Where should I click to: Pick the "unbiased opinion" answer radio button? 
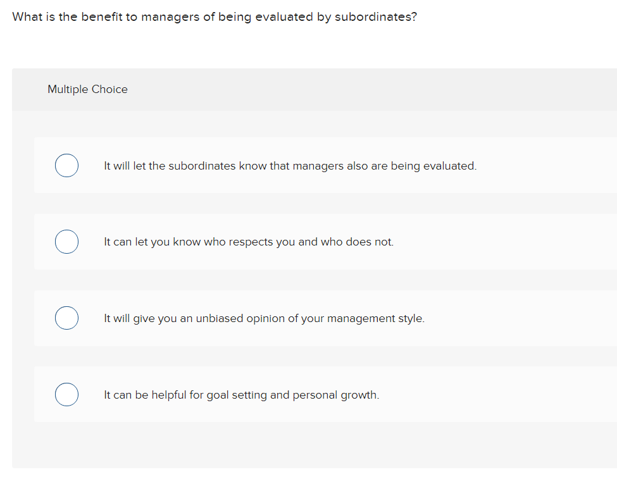[x=66, y=318]
